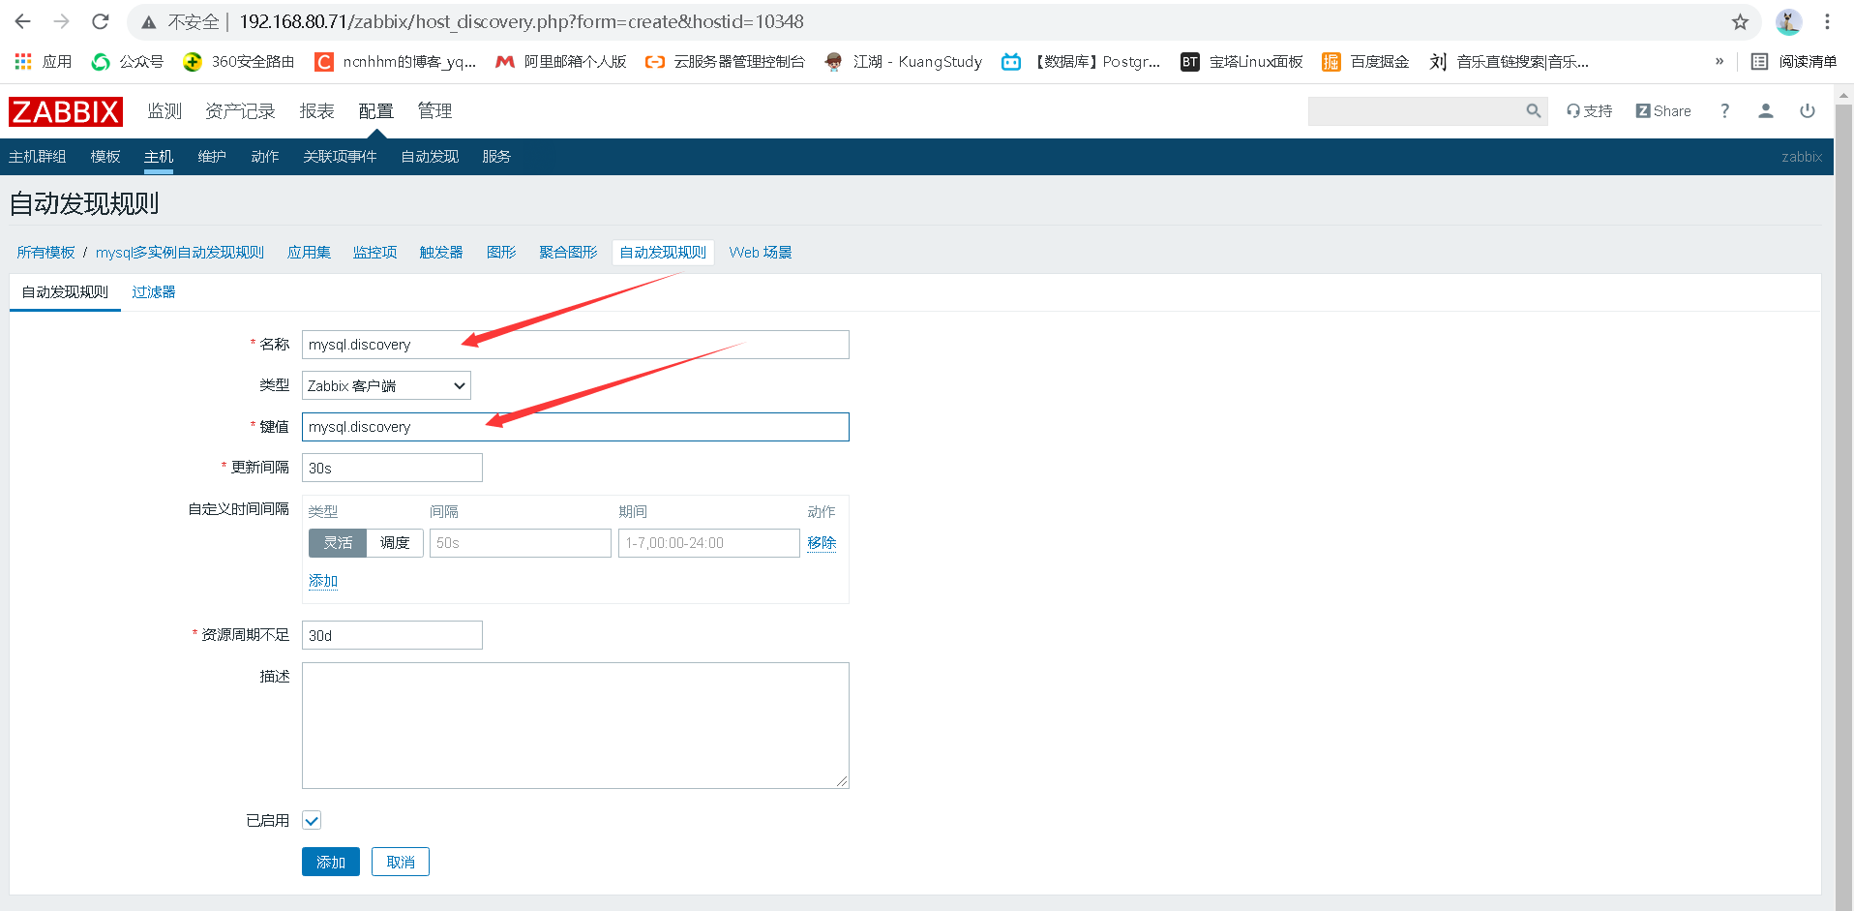
Task: Select the 调度 interval type
Action: point(395,543)
